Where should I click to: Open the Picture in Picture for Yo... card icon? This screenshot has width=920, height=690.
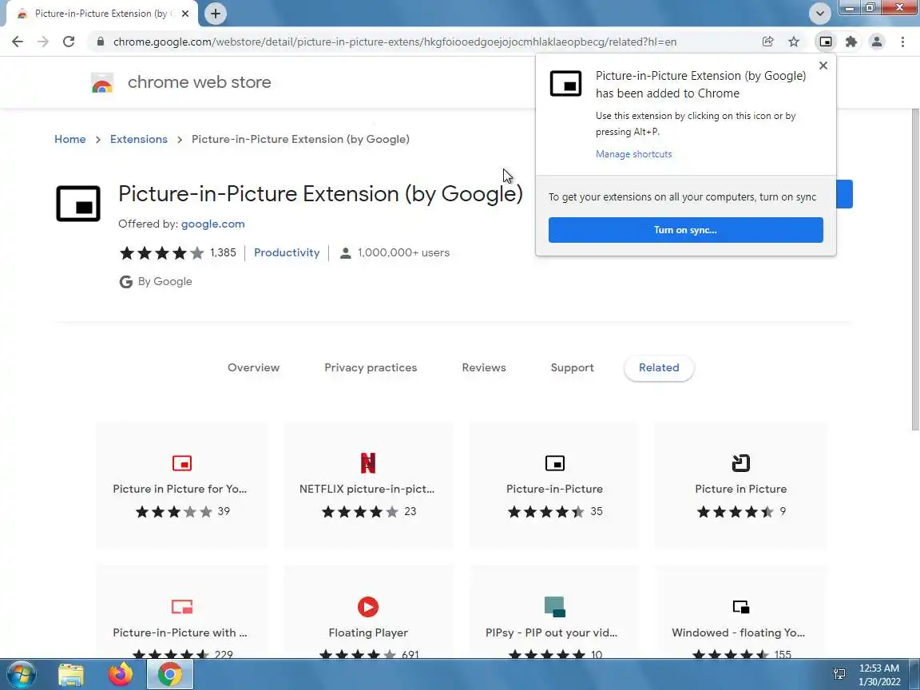tap(182, 463)
